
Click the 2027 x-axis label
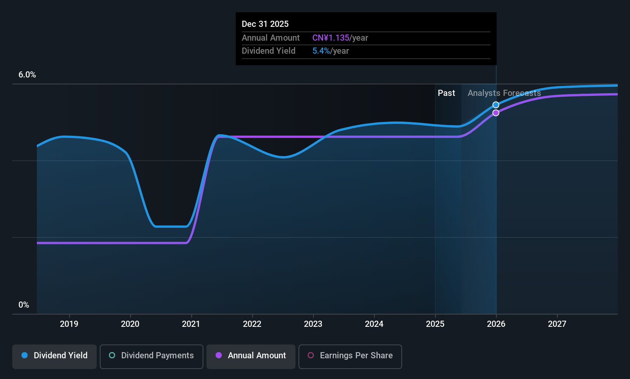(557, 324)
